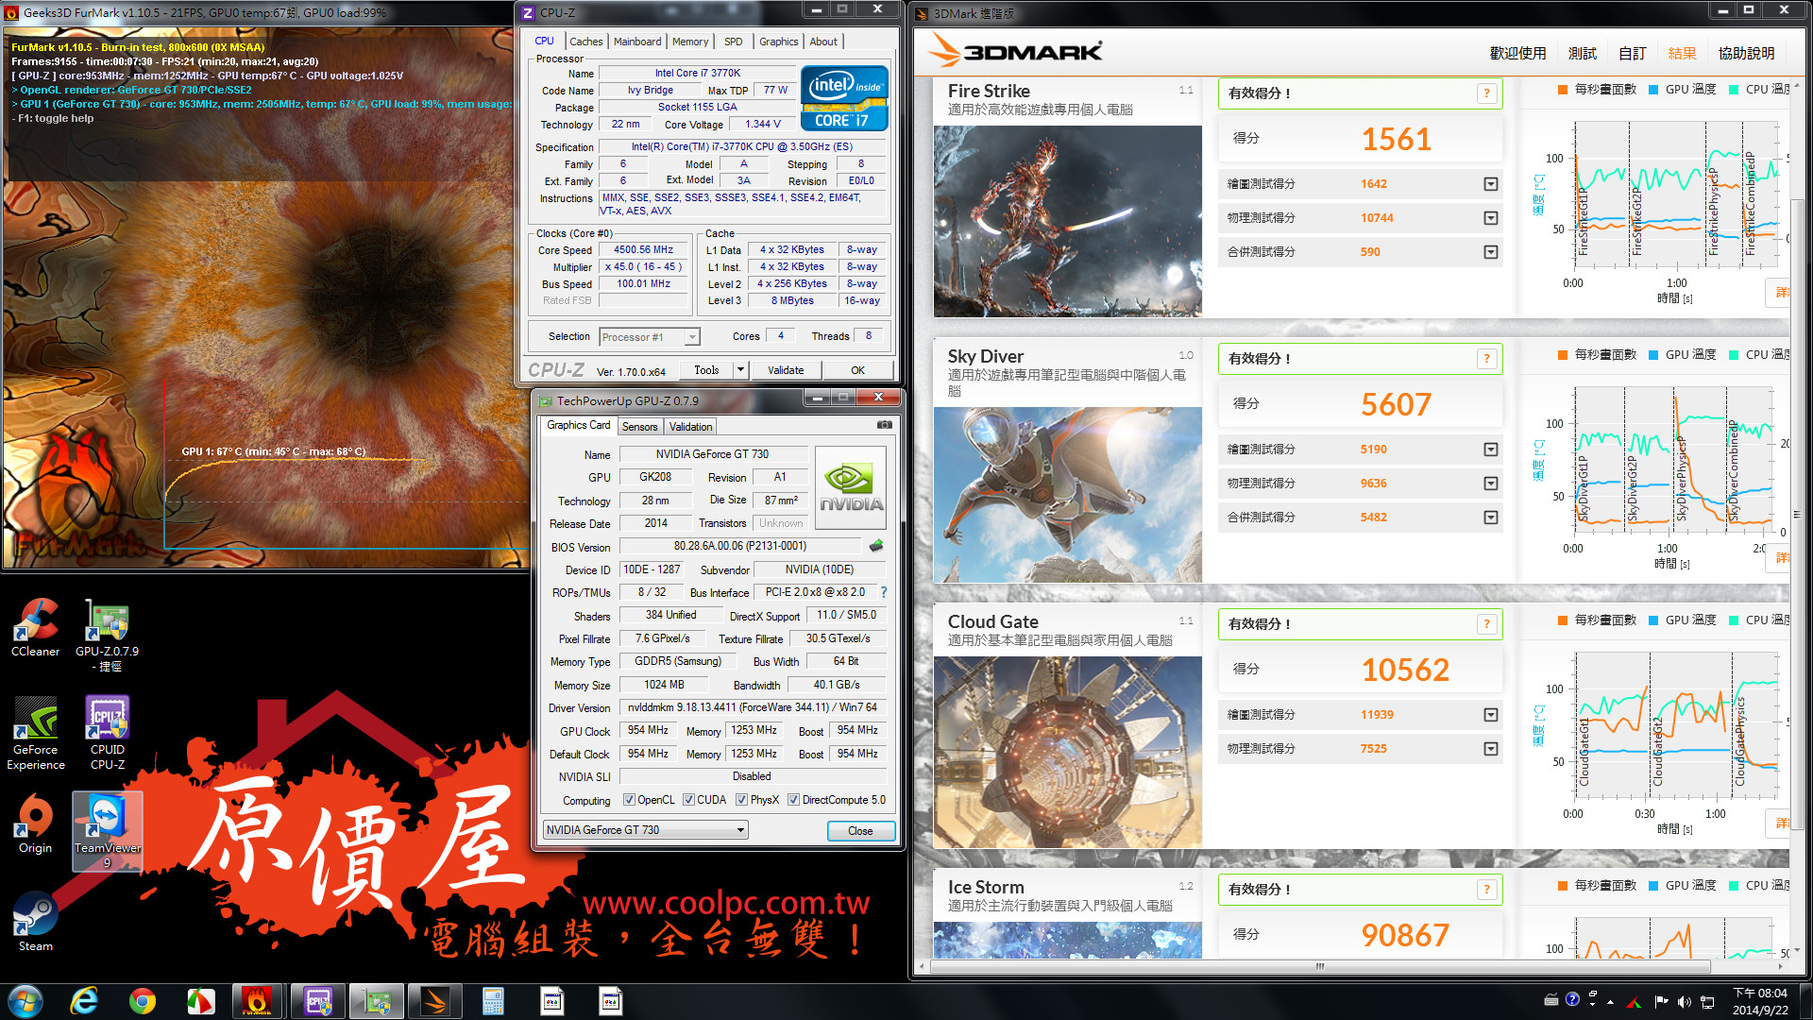Expand the Cloud Gate physics score 7525 row
This screenshot has width=1813, height=1020.
(1490, 749)
